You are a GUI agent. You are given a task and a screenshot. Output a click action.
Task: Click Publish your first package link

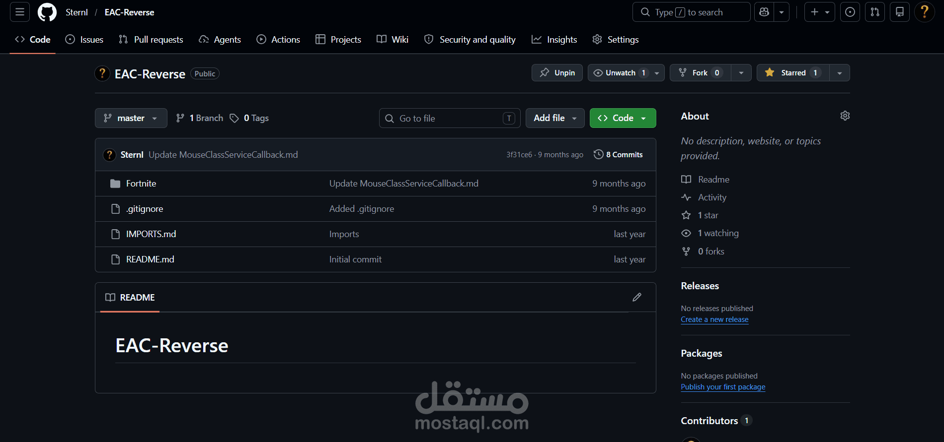pos(723,387)
